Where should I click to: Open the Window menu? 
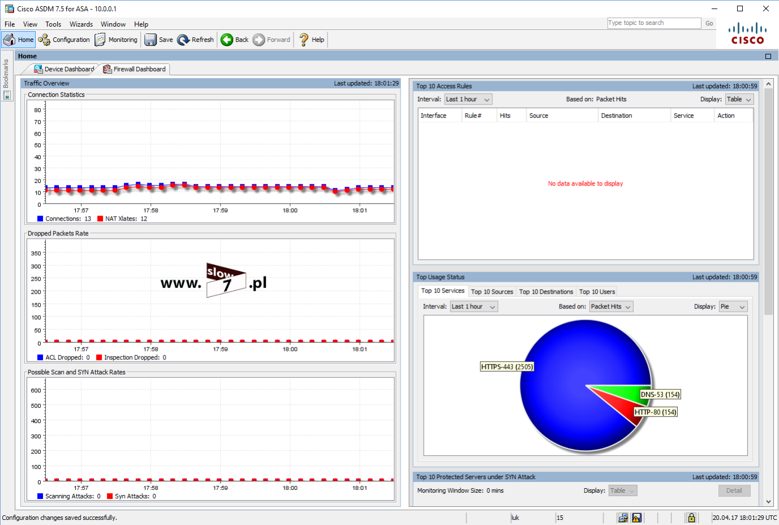(x=113, y=24)
